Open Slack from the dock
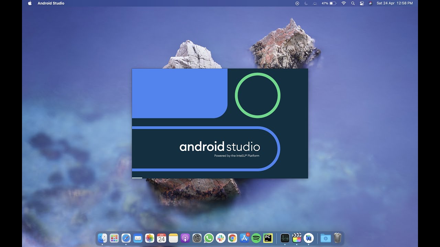Image resolution: width=440 pixels, height=247 pixels. click(220, 238)
